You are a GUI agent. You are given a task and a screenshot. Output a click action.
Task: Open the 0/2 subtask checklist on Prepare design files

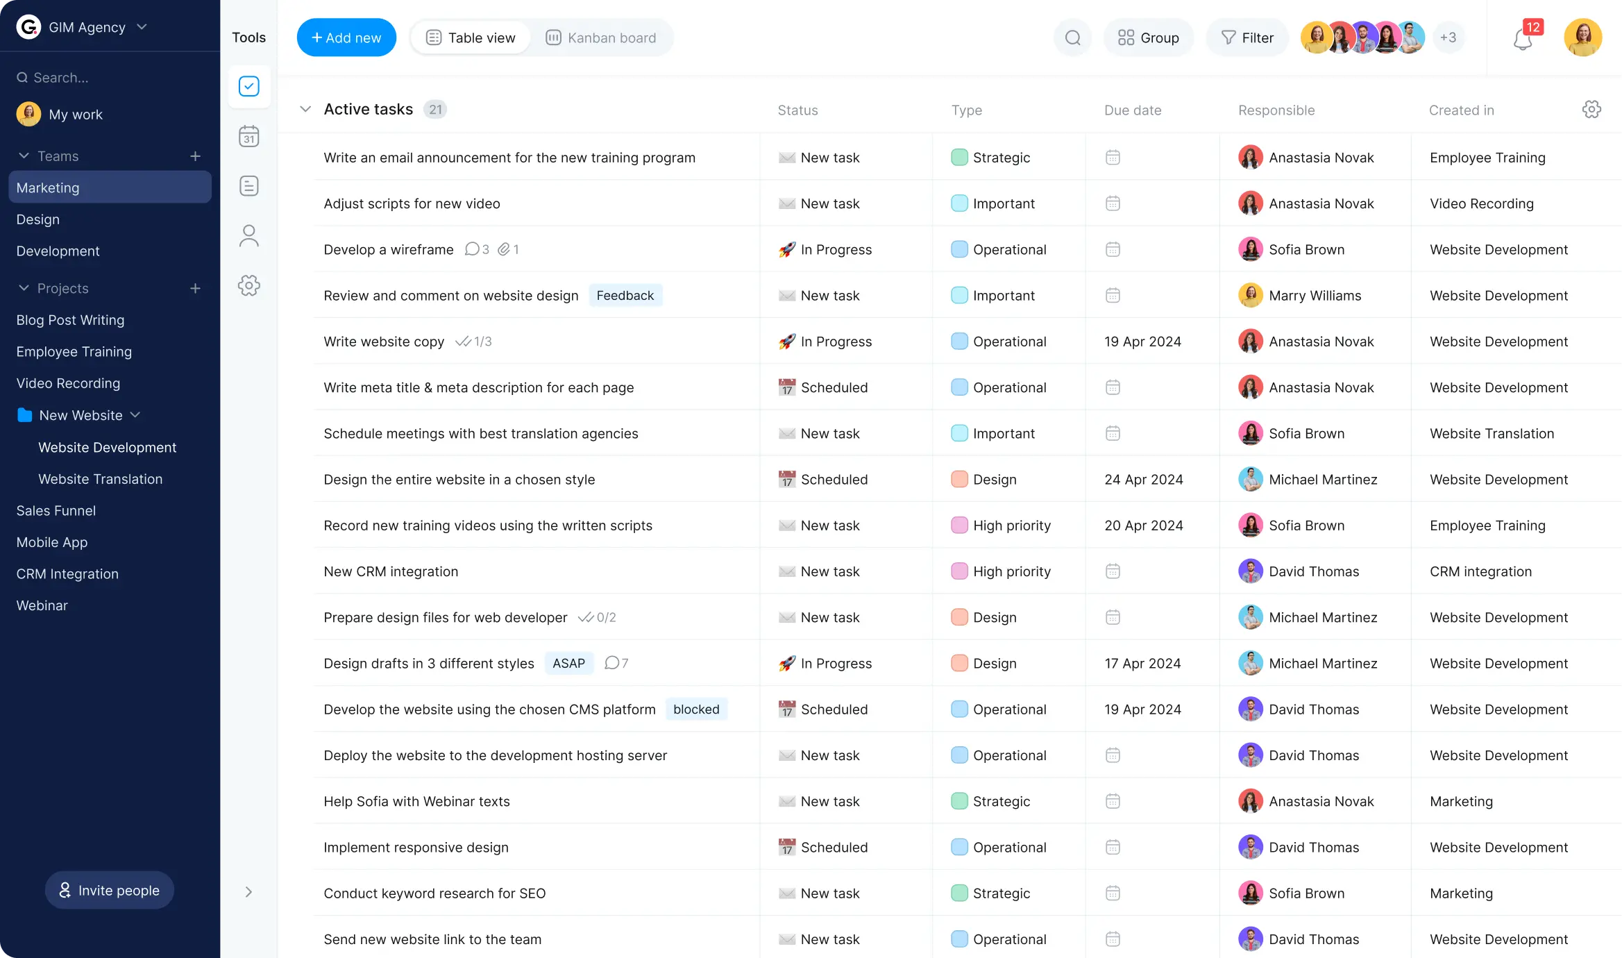(597, 617)
